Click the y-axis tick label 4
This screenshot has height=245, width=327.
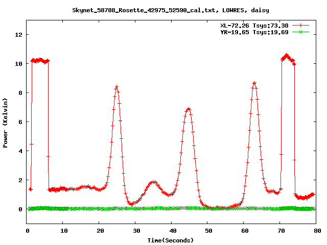click(x=20, y=151)
